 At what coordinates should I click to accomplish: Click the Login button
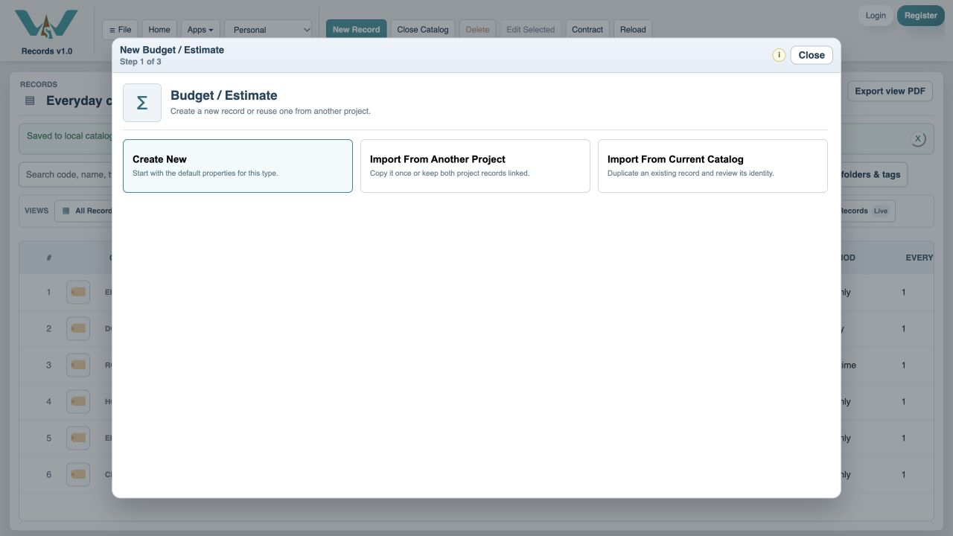coord(876,16)
